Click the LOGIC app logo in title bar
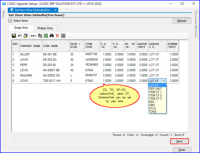 tap(4, 4)
